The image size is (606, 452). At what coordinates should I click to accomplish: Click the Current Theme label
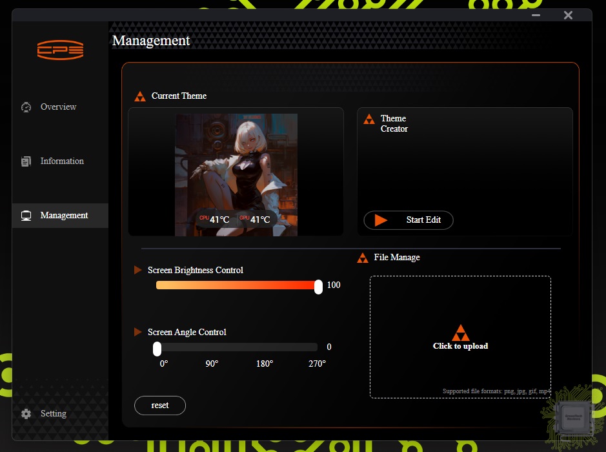179,96
